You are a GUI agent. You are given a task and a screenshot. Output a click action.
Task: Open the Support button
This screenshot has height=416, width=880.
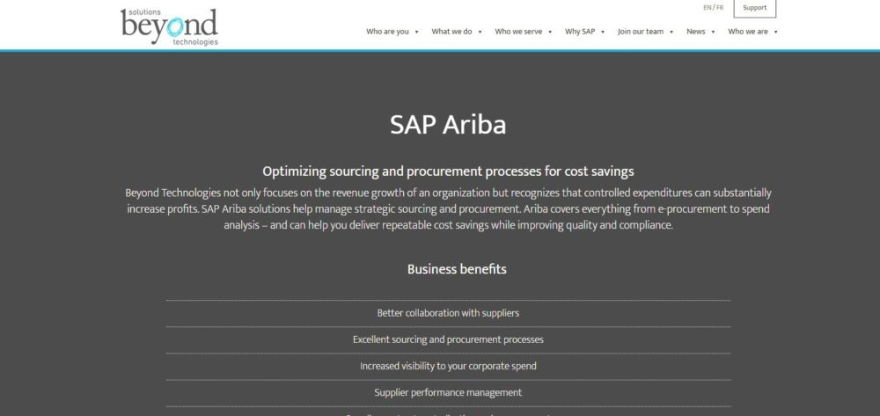coord(754,8)
